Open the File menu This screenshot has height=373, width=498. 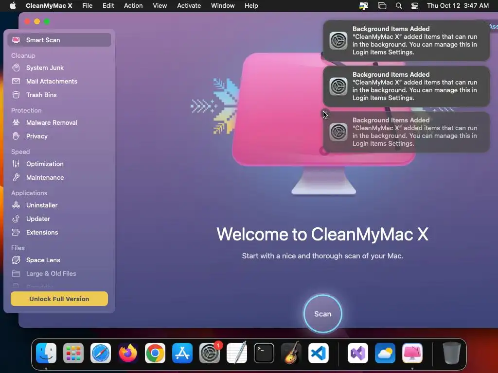pyautogui.click(x=88, y=6)
